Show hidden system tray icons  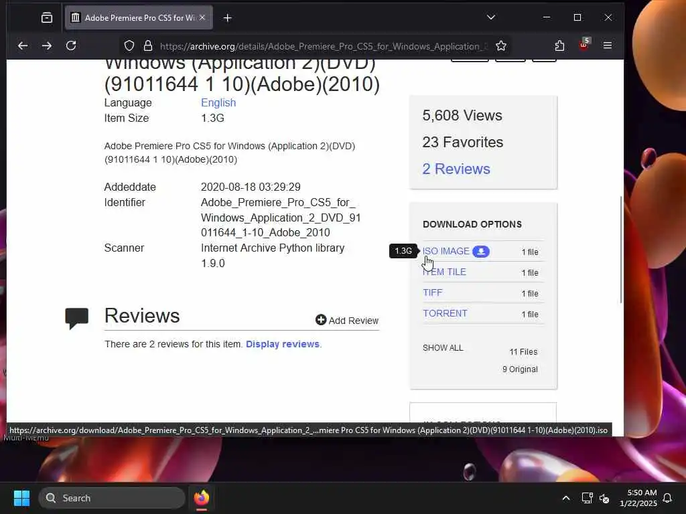(565, 498)
